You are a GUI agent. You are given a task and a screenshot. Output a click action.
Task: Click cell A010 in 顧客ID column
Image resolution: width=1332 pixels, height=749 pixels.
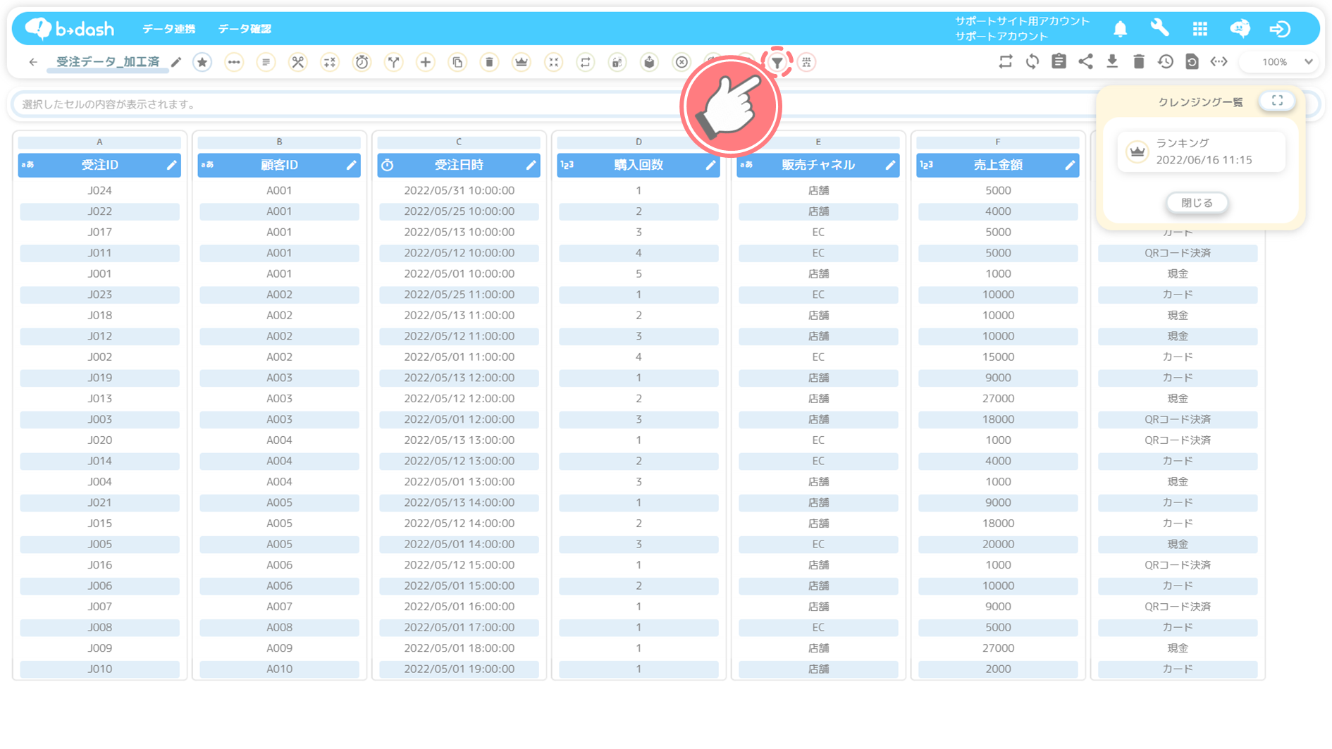[279, 669]
